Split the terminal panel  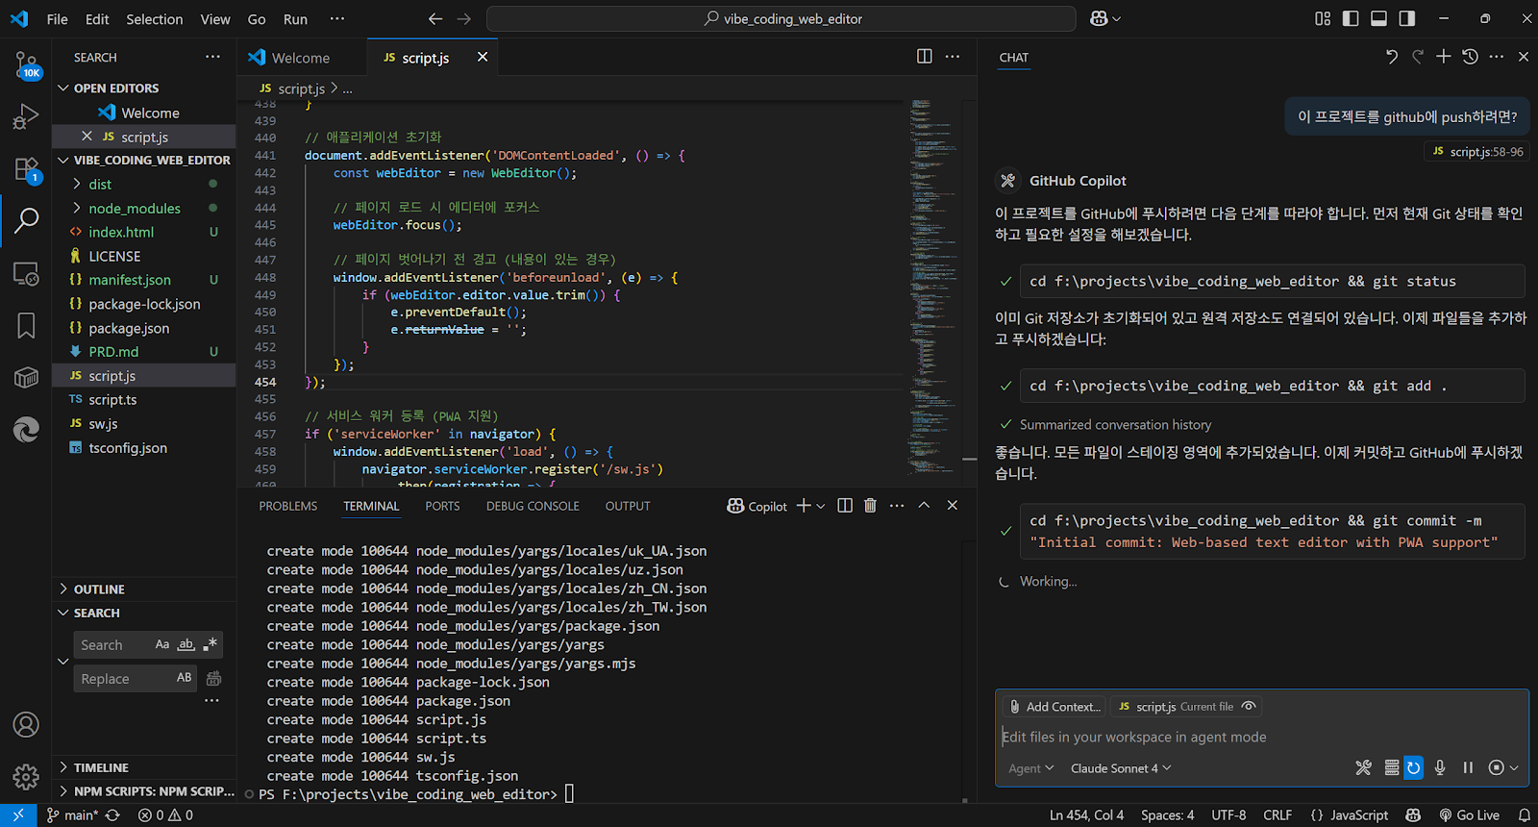click(844, 505)
